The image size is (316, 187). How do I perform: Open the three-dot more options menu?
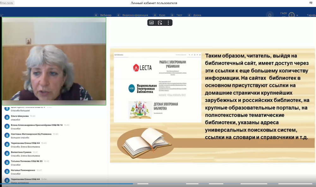[x=168, y=23]
